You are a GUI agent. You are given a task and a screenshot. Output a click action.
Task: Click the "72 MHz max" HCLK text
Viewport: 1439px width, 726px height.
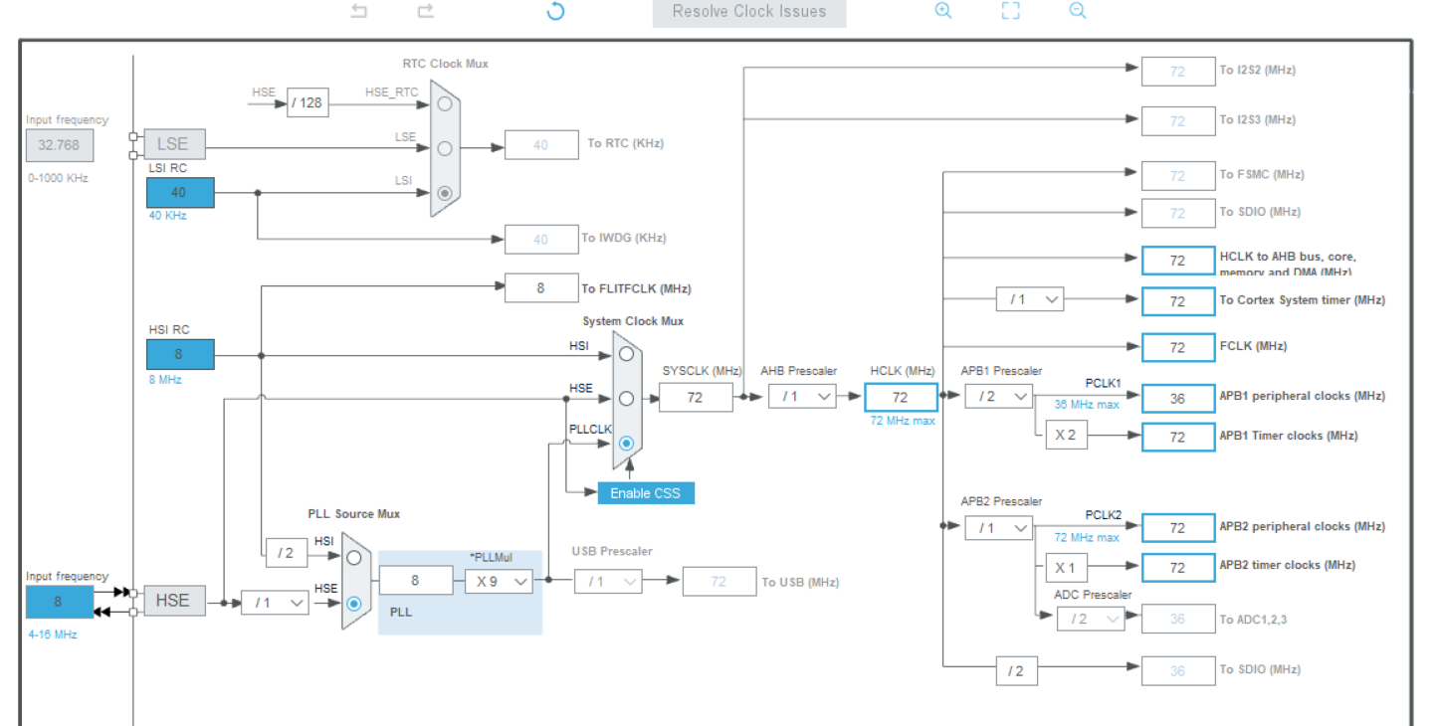click(903, 421)
